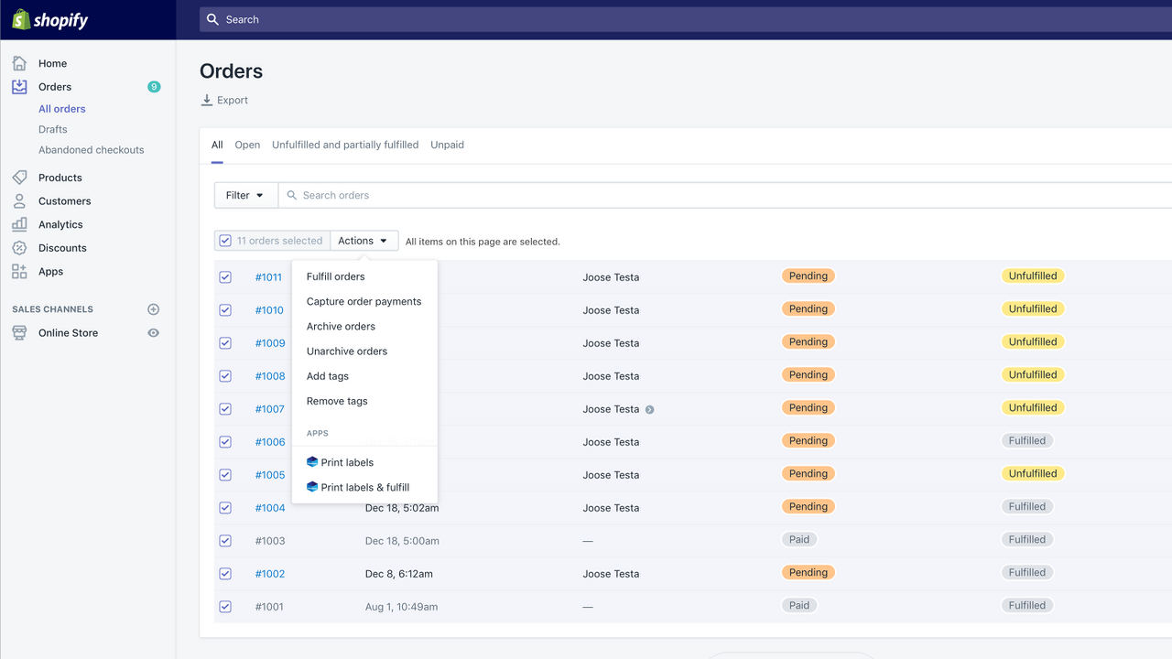Select Capture order payments
1172x659 pixels.
[364, 301]
